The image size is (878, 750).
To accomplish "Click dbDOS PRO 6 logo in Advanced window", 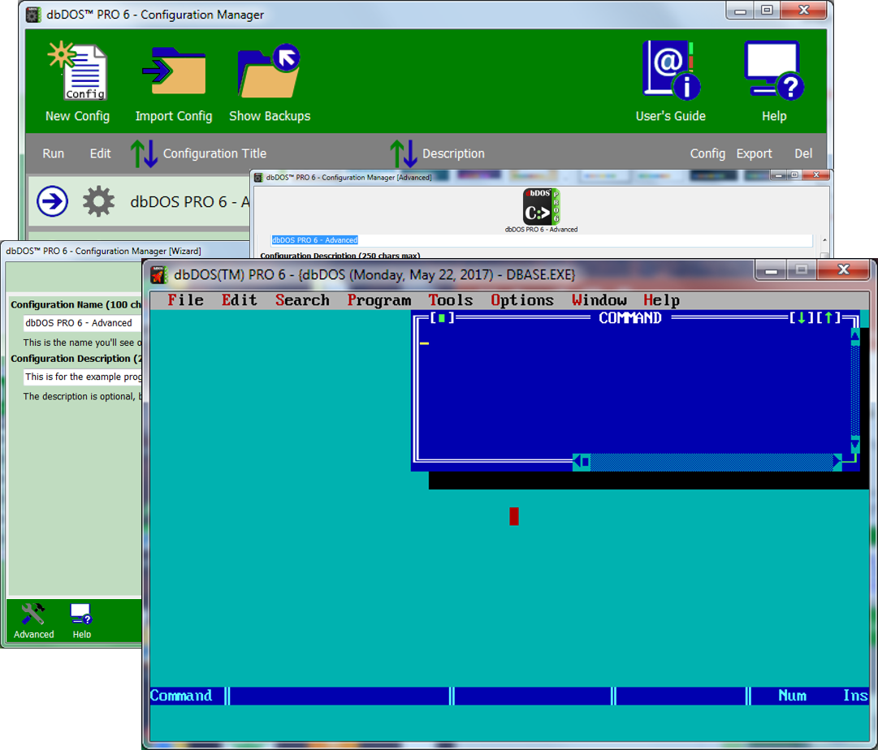I will click(541, 206).
